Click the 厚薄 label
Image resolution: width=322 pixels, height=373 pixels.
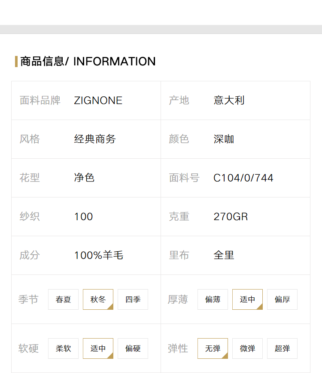click(178, 299)
